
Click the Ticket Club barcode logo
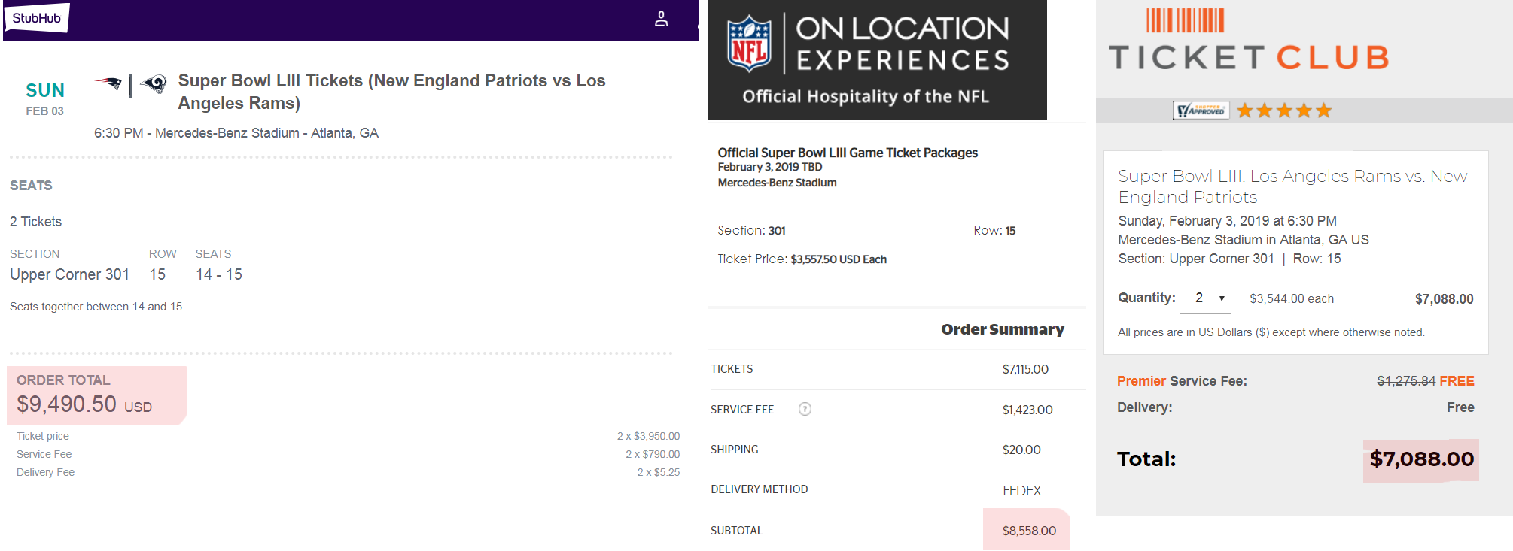tap(1185, 20)
